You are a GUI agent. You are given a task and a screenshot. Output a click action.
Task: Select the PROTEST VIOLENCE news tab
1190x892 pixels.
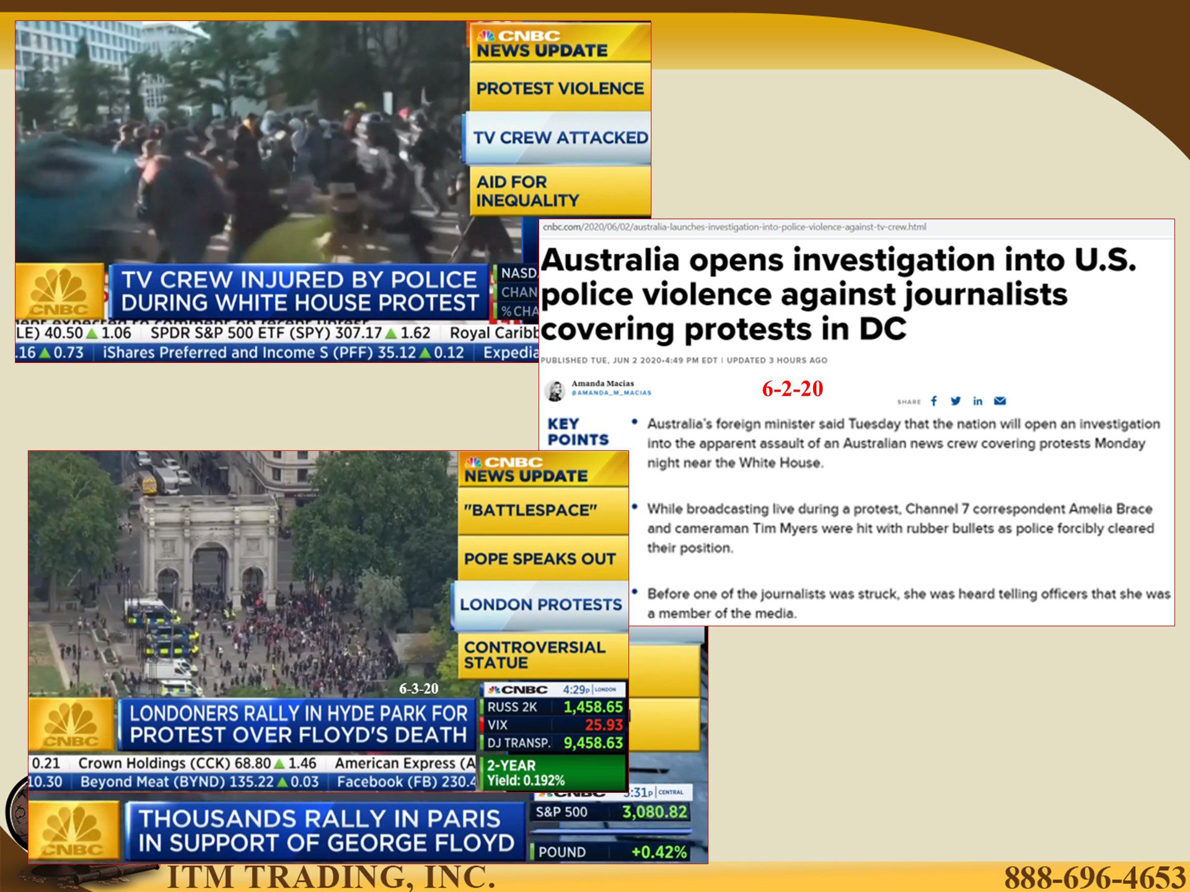[x=560, y=88]
